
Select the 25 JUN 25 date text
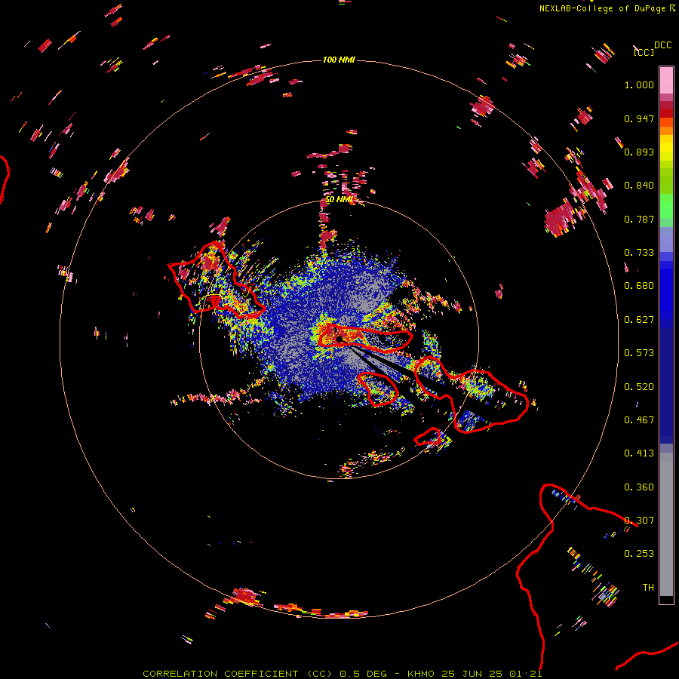click(472, 674)
